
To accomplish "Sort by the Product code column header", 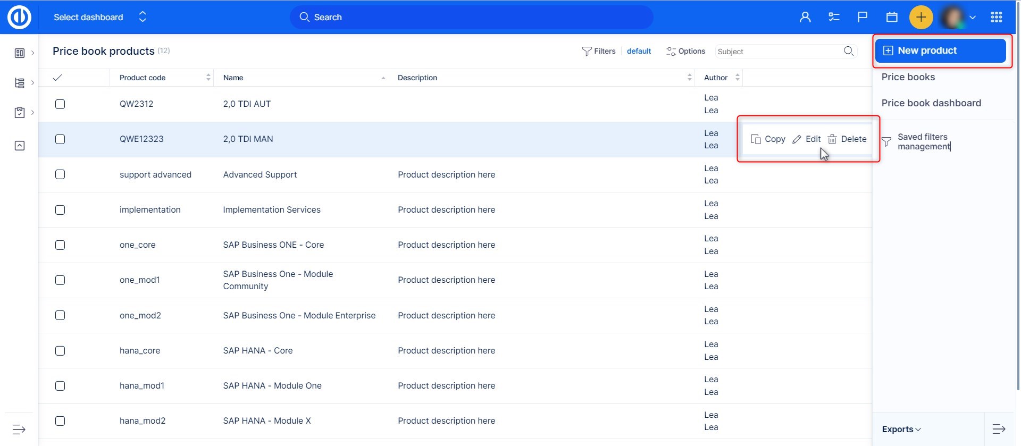I will [143, 78].
